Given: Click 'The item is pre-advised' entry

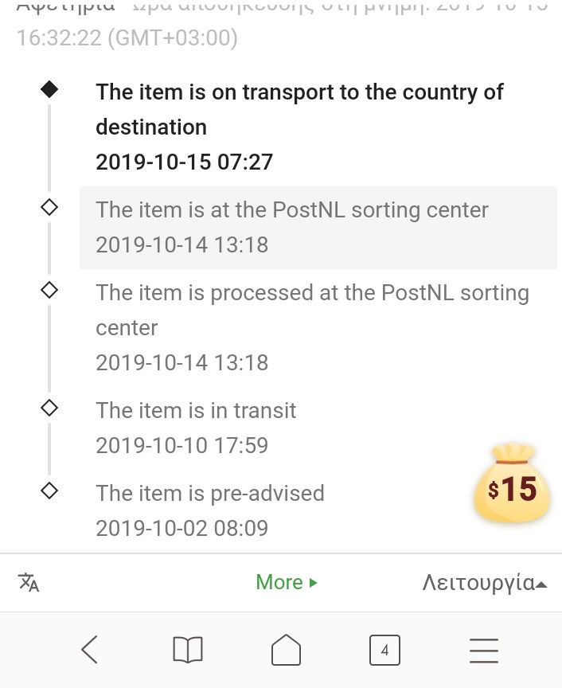Looking at the screenshot, I should (210, 493).
